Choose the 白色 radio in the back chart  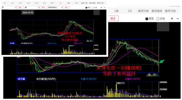[x=158, y=19]
